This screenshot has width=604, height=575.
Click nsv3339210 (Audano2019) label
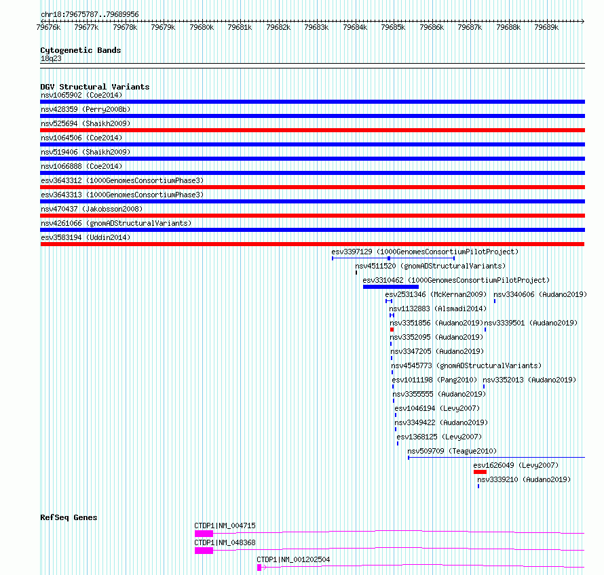(525, 479)
